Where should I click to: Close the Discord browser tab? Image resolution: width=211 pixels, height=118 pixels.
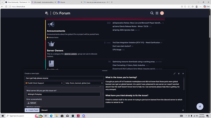pos(81,2)
